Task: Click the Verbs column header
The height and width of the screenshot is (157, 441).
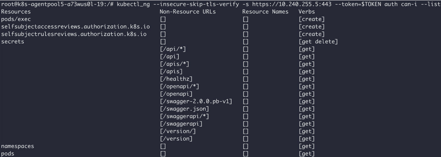Action: point(307,12)
